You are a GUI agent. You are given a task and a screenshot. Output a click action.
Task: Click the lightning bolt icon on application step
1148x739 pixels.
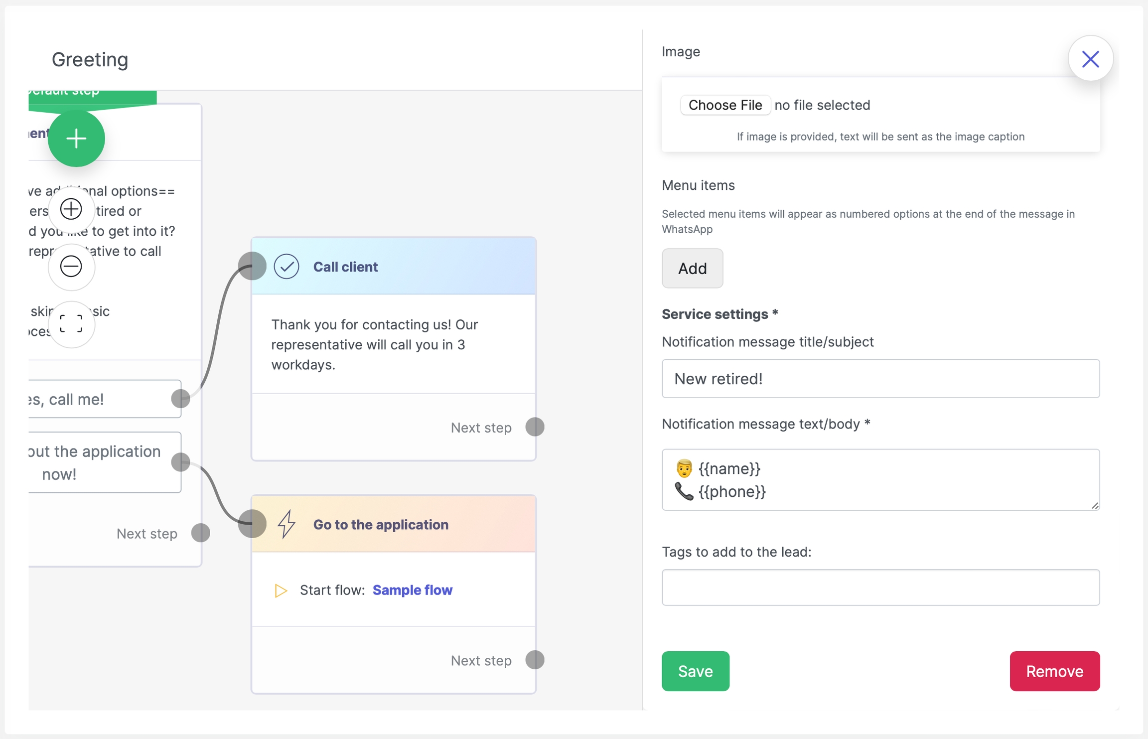(x=287, y=524)
